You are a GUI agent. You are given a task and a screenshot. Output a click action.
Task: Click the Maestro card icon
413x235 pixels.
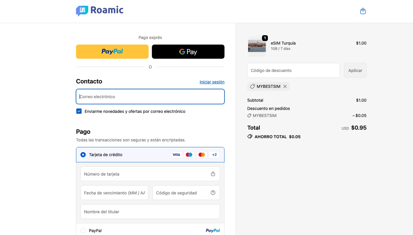pyautogui.click(x=189, y=155)
